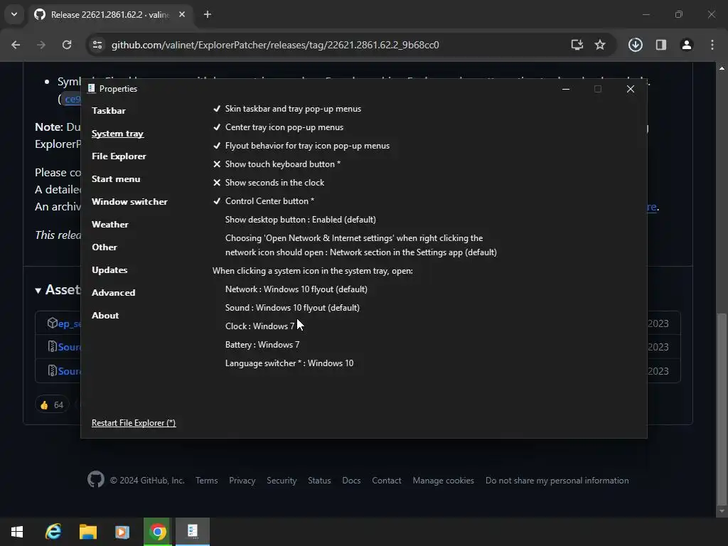Click the page vertical scrollbar thumb
Image resolution: width=728 pixels, height=546 pixels.
click(x=722, y=409)
